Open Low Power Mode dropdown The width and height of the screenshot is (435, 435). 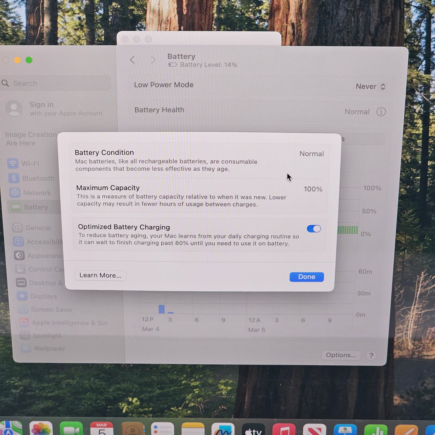coord(370,87)
